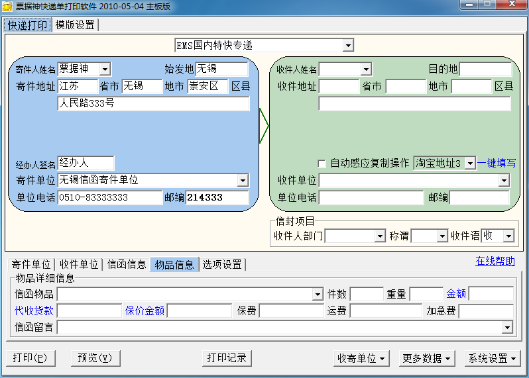The width and height of the screenshot is (529, 378).
Task: Click the recipient detailed address field
Action: [x=414, y=104]
